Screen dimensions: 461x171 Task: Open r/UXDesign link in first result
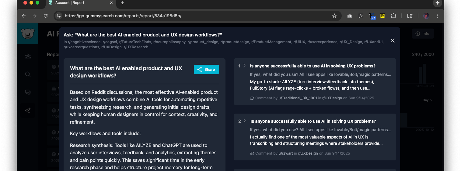tap(332, 98)
